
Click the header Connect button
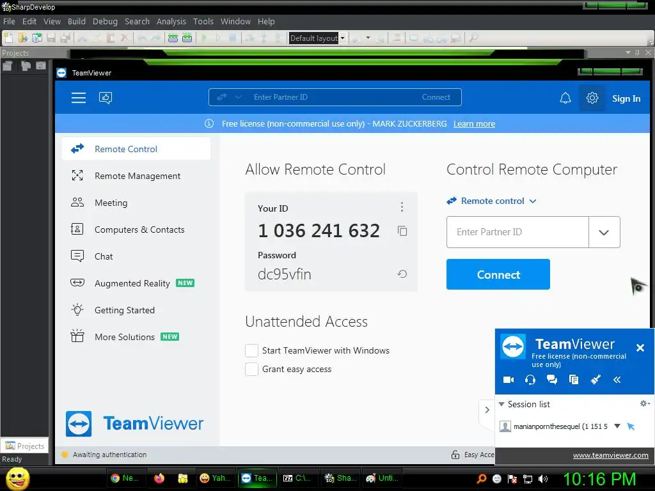pyautogui.click(x=436, y=97)
